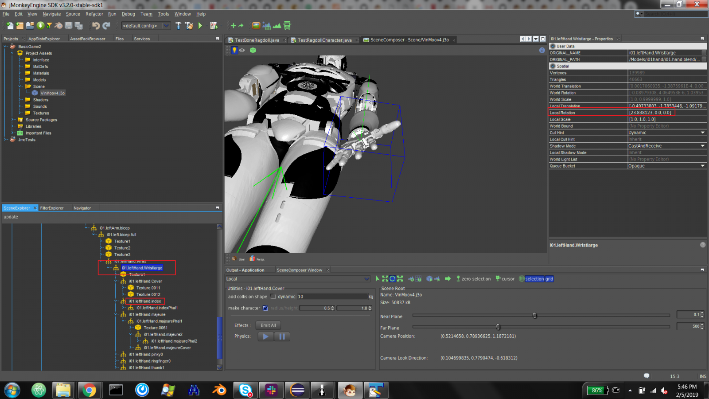Start physics with the play button
The width and height of the screenshot is (709, 399).
point(265,336)
